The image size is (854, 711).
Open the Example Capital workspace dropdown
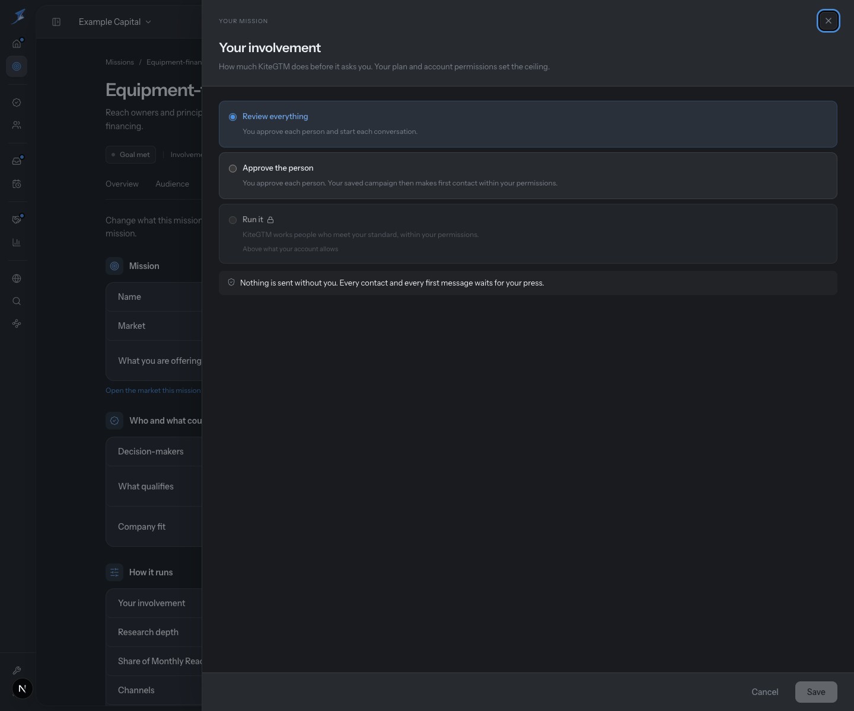point(115,22)
